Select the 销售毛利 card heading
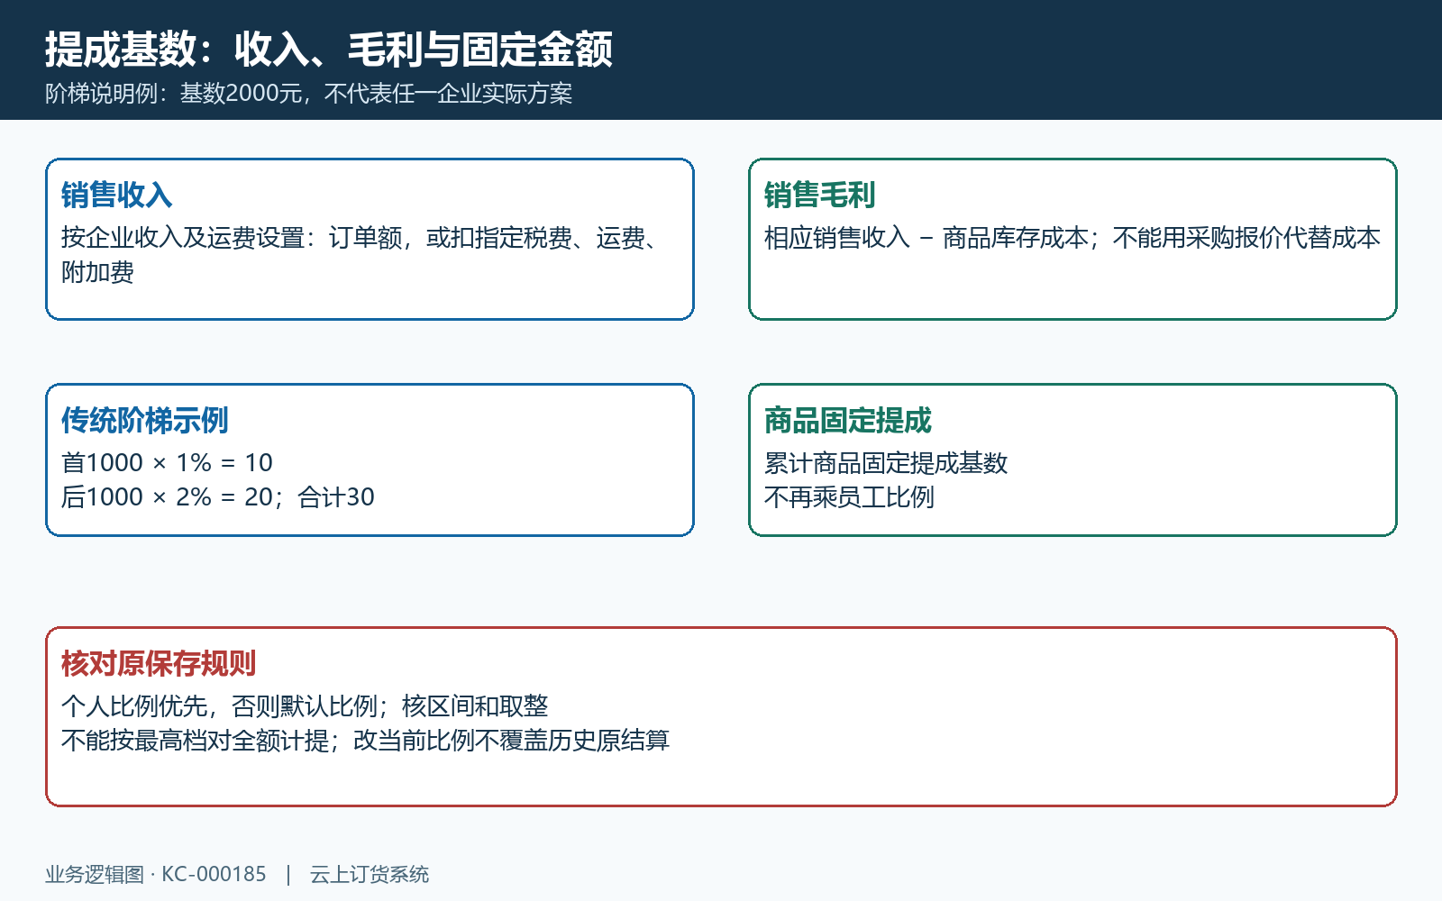Image resolution: width=1442 pixels, height=901 pixels. point(820,195)
